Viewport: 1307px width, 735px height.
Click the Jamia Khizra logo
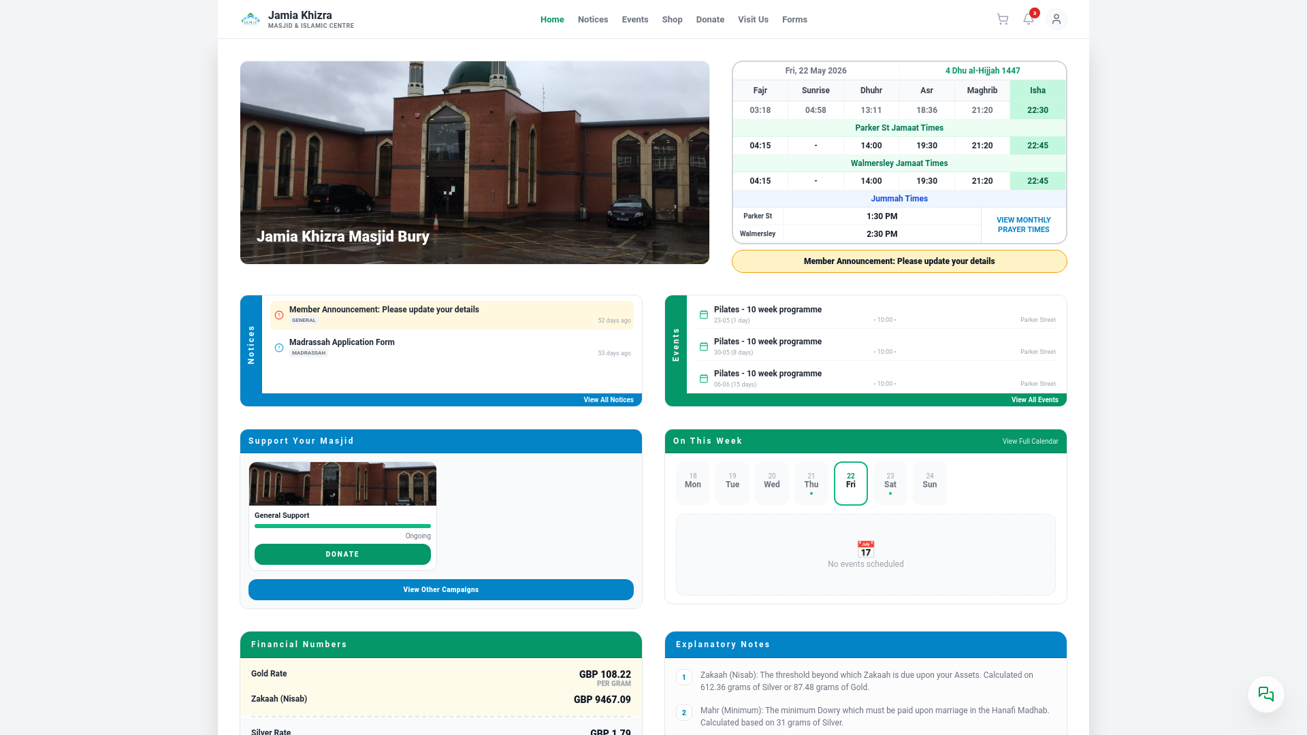tap(251, 19)
